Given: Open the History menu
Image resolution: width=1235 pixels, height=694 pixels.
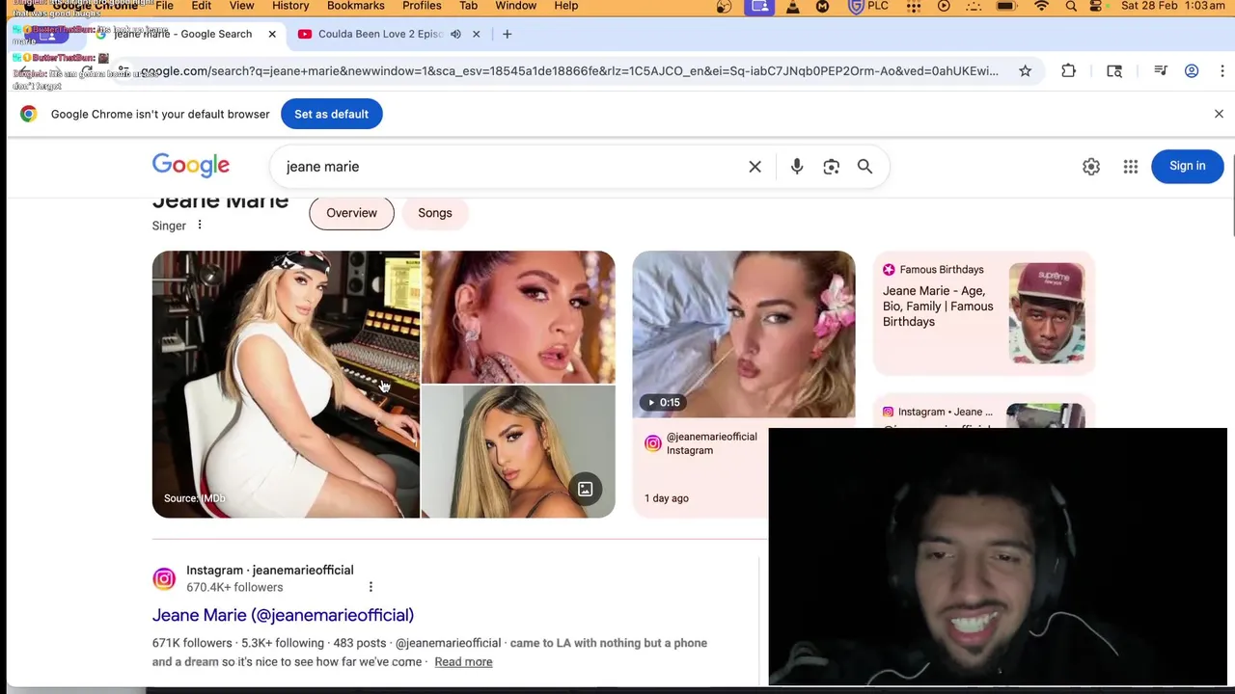Looking at the screenshot, I should coord(290,6).
